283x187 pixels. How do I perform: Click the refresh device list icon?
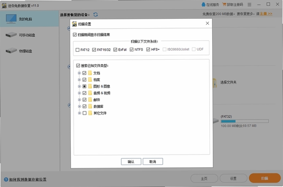coord(96,15)
